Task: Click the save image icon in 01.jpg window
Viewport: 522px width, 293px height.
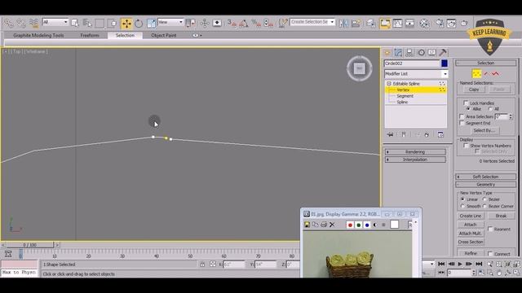Action: point(307,225)
